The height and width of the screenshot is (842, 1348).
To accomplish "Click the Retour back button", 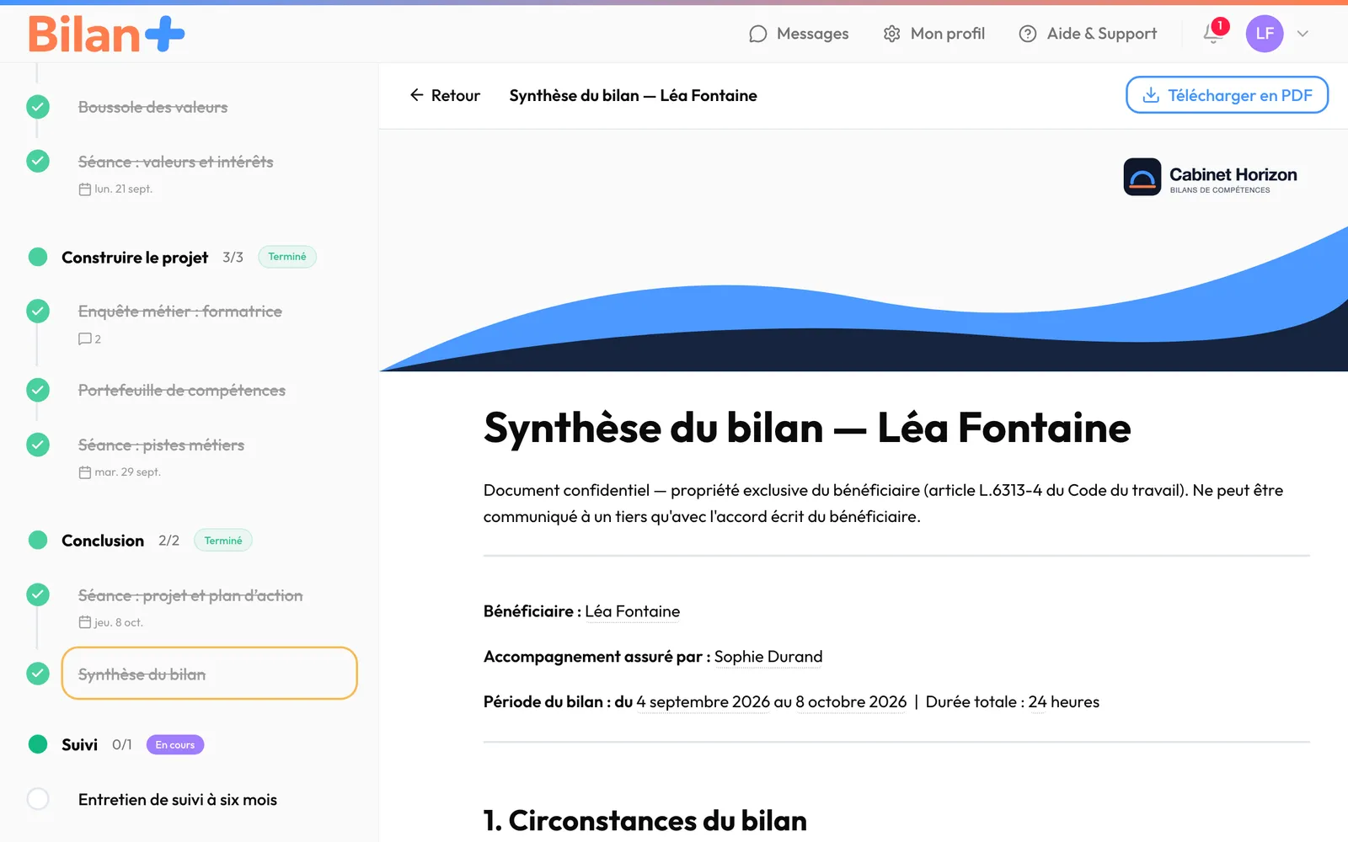I will (x=445, y=95).
